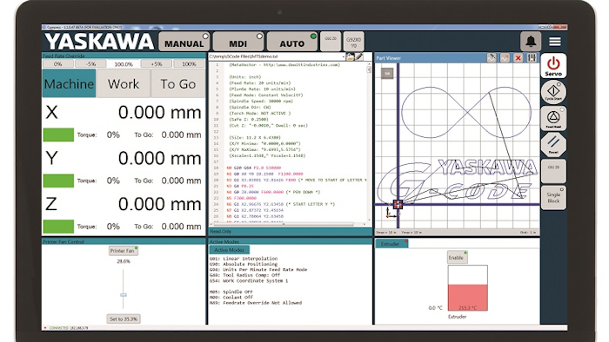Open the notifications bell
Screen dimensions: 609x342
(x=531, y=41)
